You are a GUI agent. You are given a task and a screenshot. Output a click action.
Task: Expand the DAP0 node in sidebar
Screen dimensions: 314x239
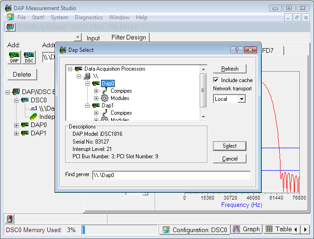coord(16,125)
